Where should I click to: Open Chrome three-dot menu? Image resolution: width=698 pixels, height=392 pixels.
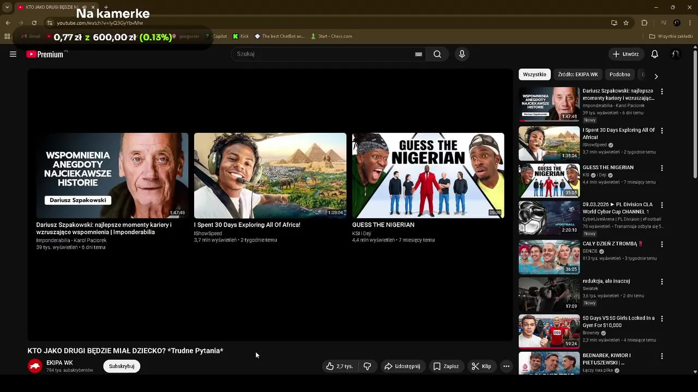click(689, 23)
